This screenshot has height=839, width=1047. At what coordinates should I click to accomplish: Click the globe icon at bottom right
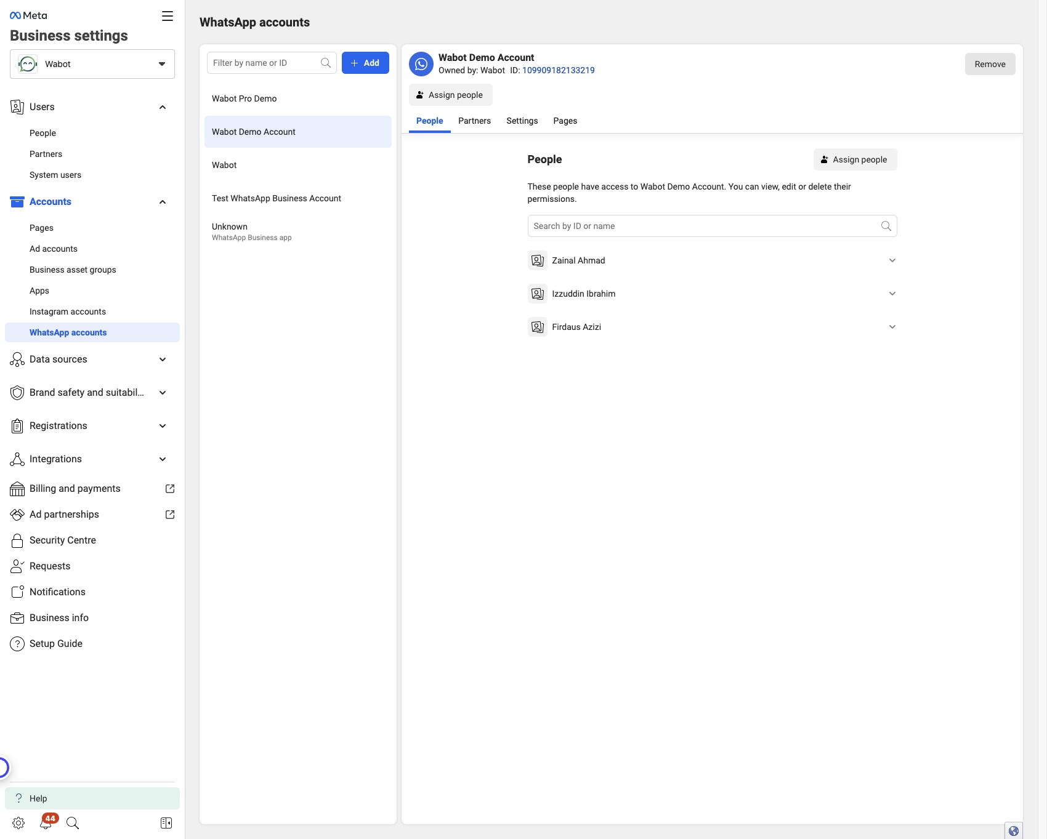click(x=1014, y=831)
